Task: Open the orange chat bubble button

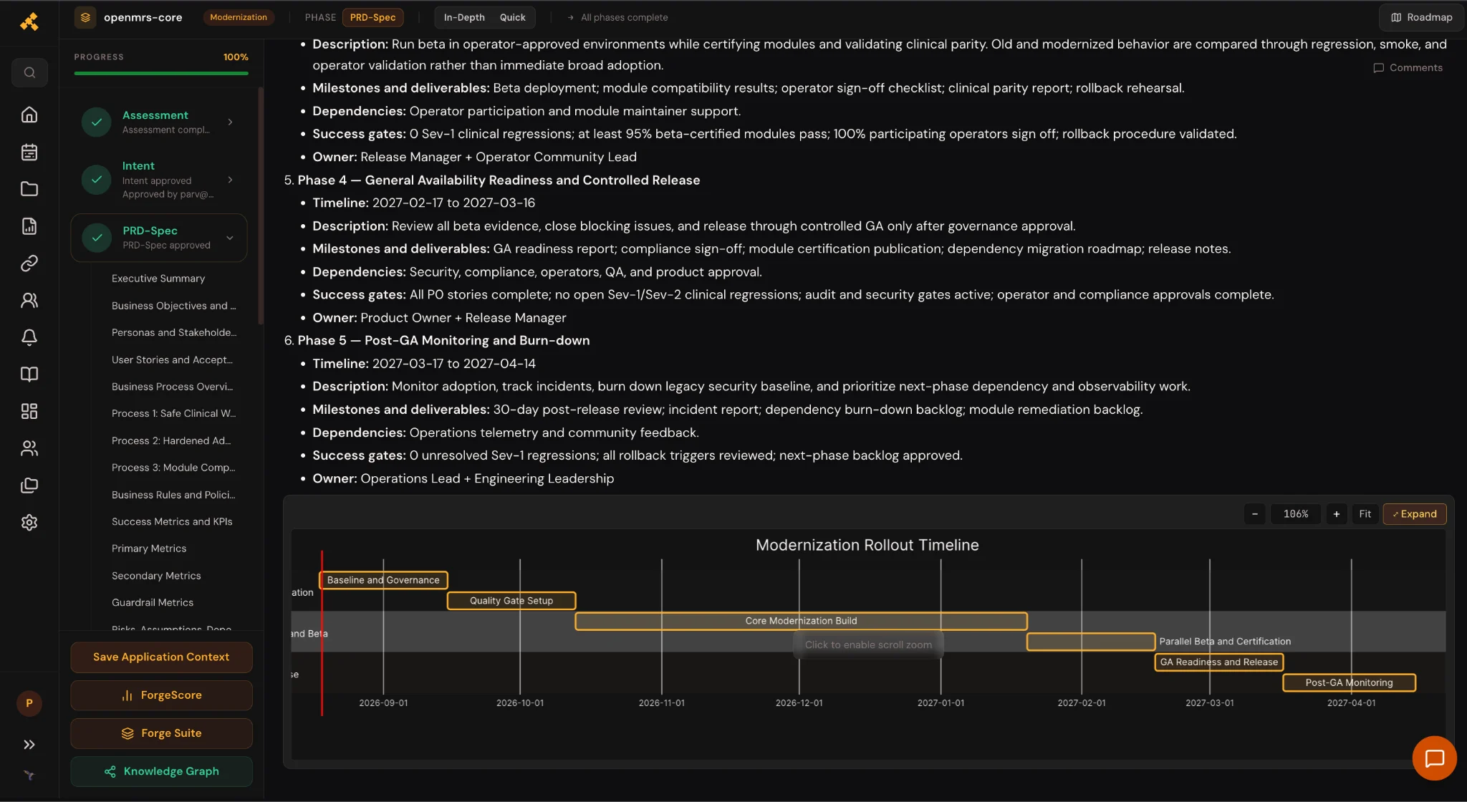Action: coord(1434,758)
